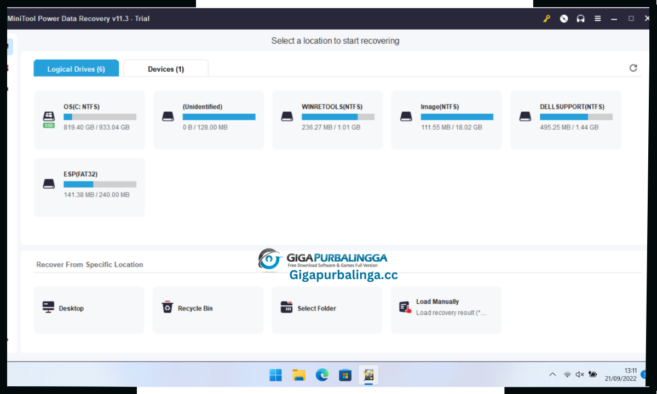Screen dimensions: 657x394
Task: Click the Desktop monitor icon
Action: [x=48, y=307]
